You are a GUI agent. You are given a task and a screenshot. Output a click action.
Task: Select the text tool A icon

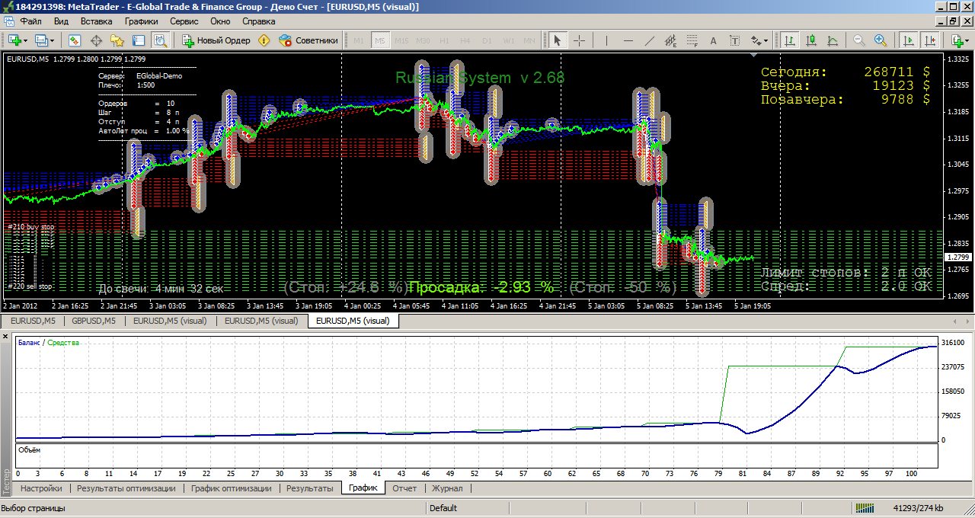713,40
